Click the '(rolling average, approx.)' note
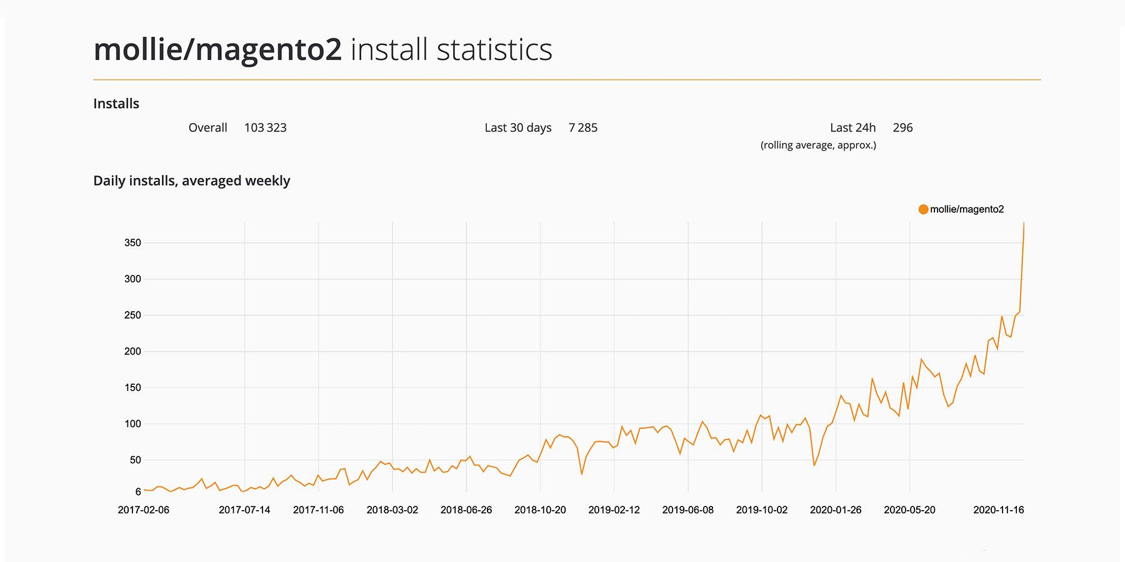 [x=818, y=145]
